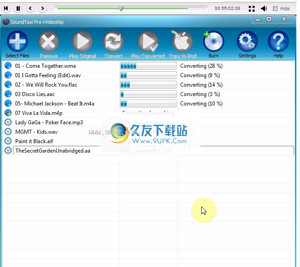This screenshot has width=300, height=267.
Task: Click status icon of Beat It.m4a
Action: [8, 103]
